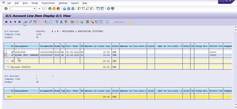Collapse command field using double chevron
Image resolution: width=237 pixels, height=109 pixels.
(39, 9)
